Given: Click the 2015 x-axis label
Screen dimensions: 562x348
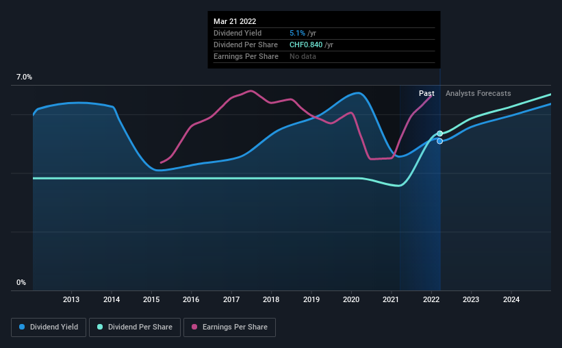Looking at the screenshot, I should [151, 299].
